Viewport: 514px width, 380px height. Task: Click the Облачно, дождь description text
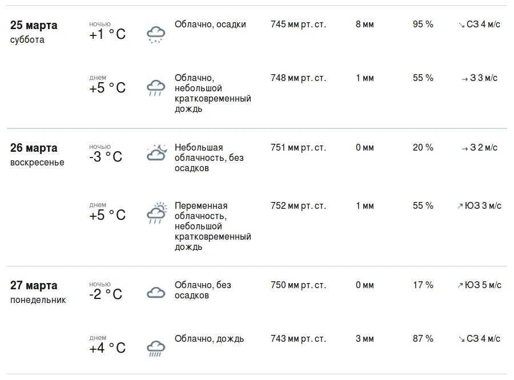[x=209, y=339]
